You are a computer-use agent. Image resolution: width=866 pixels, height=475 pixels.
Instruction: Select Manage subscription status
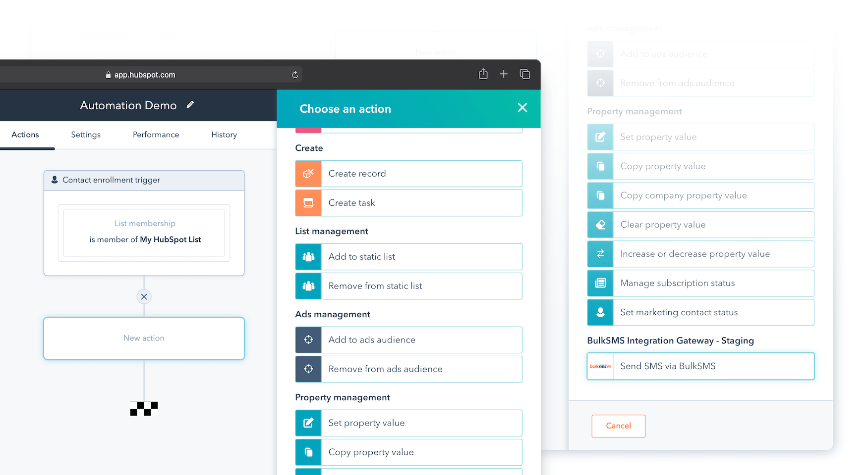pos(700,283)
